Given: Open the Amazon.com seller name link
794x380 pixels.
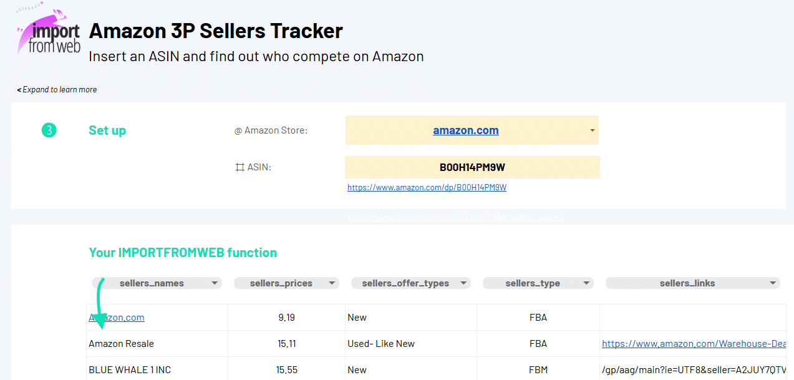Looking at the screenshot, I should pos(117,318).
